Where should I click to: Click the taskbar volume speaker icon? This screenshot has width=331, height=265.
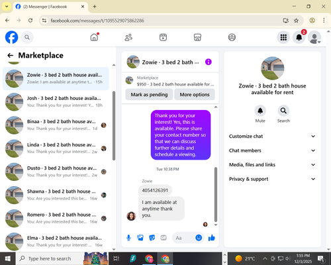(287, 258)
